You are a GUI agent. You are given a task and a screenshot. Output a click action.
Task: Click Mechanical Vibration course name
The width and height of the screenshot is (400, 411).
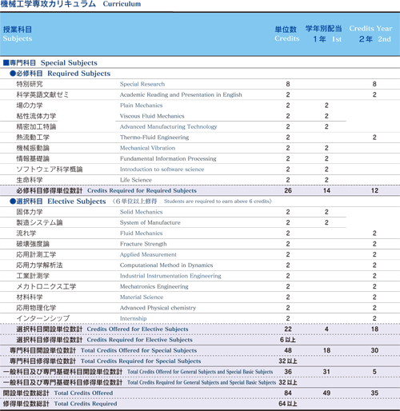147,148
